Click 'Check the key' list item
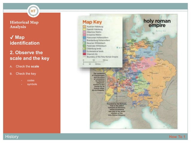 point(26,74)
